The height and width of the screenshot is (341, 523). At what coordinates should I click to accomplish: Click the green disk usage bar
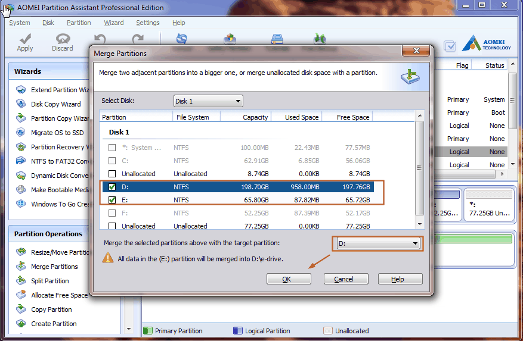[x=474, y=239]
